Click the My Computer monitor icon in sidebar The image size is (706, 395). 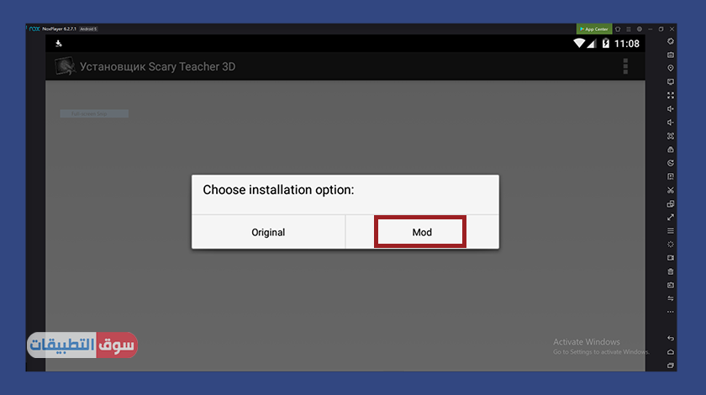tap(671, 82)
